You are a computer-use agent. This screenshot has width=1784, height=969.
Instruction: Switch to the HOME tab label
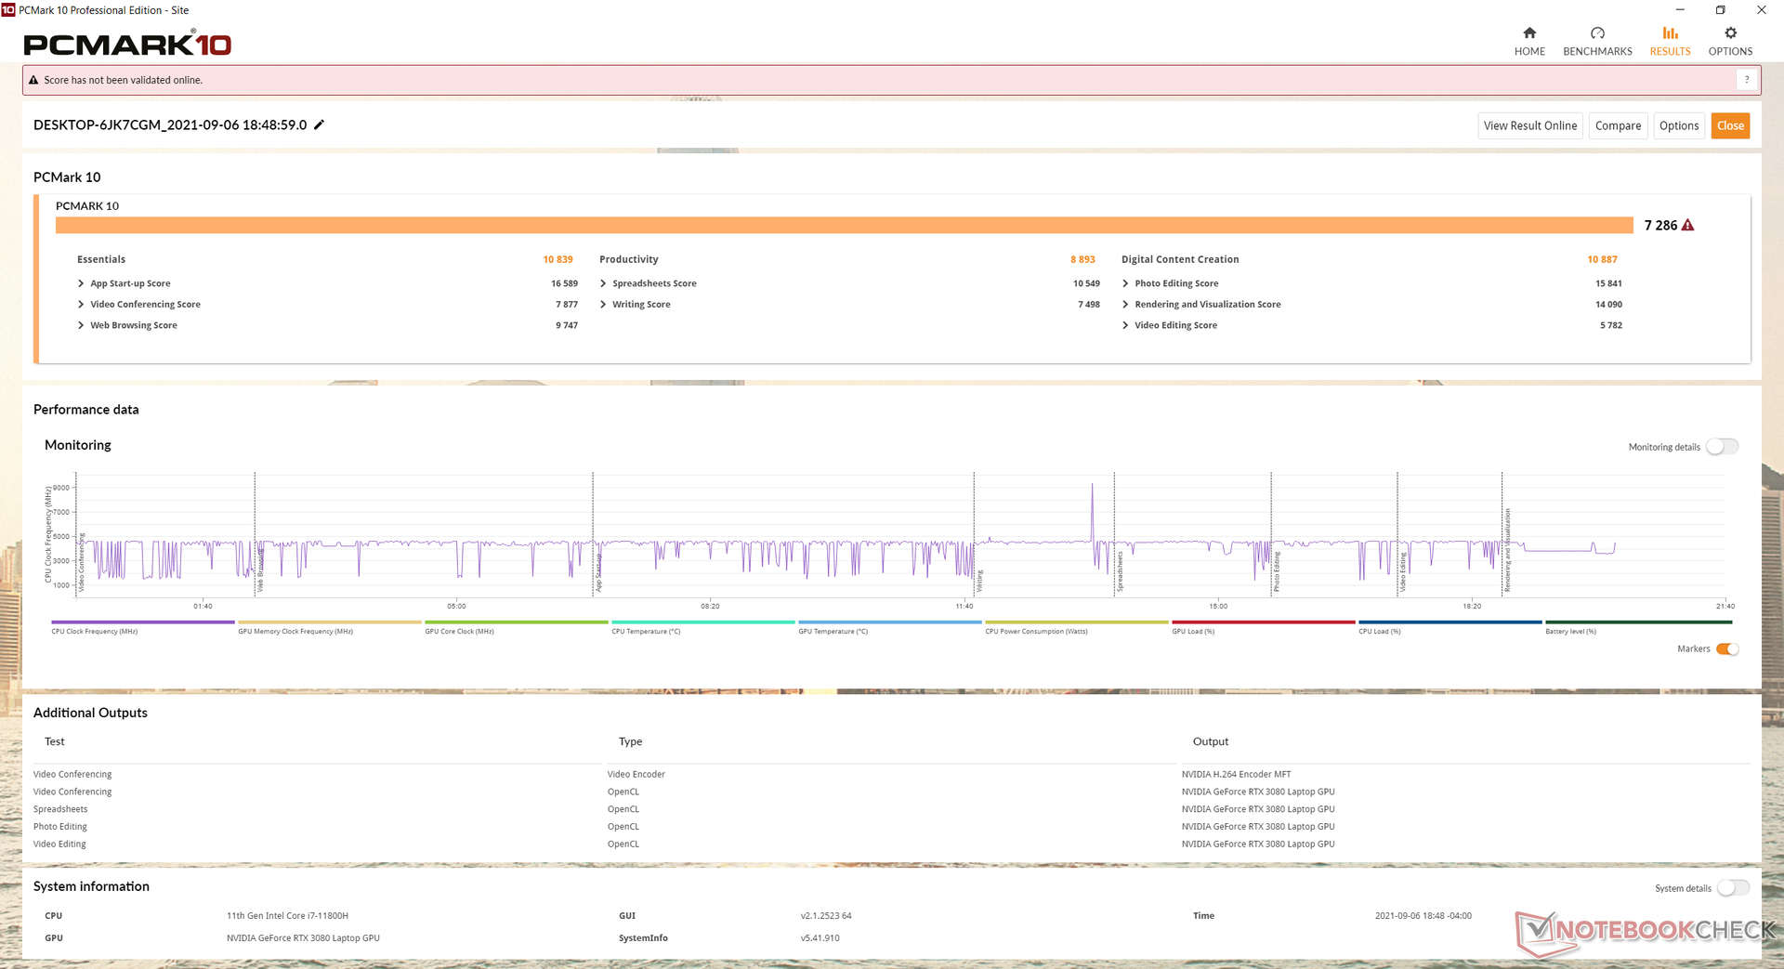point(1529,51)
